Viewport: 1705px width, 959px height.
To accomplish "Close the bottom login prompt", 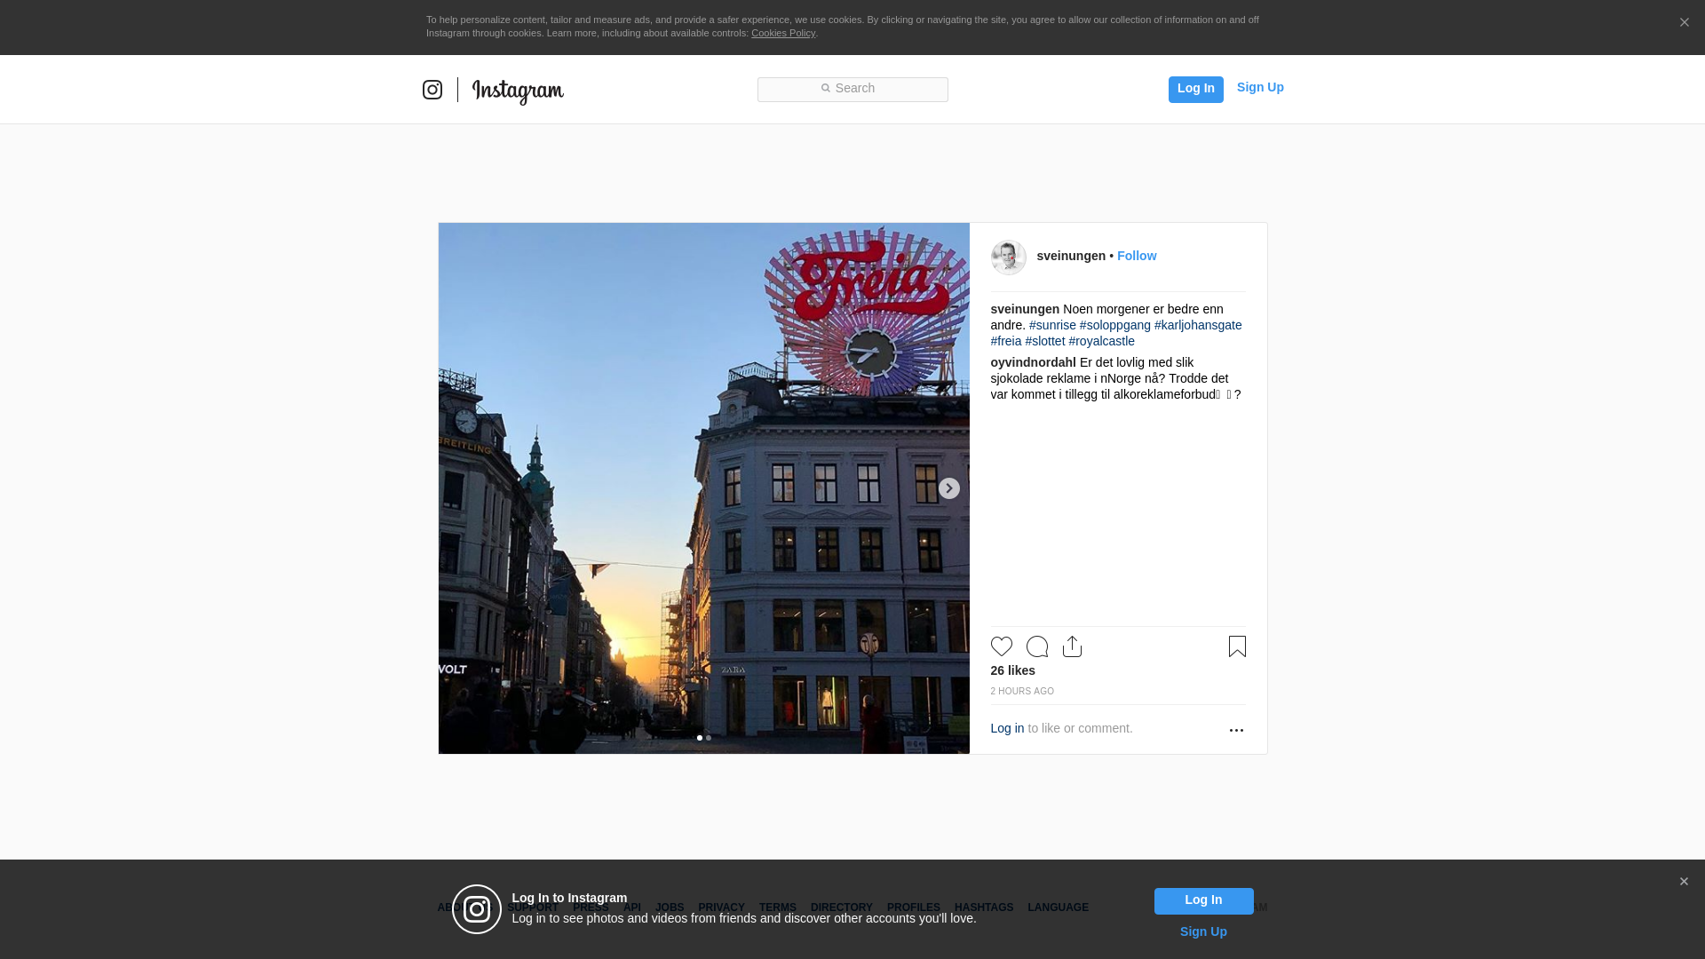I will pyautogui.click(x=1684, y=882).
